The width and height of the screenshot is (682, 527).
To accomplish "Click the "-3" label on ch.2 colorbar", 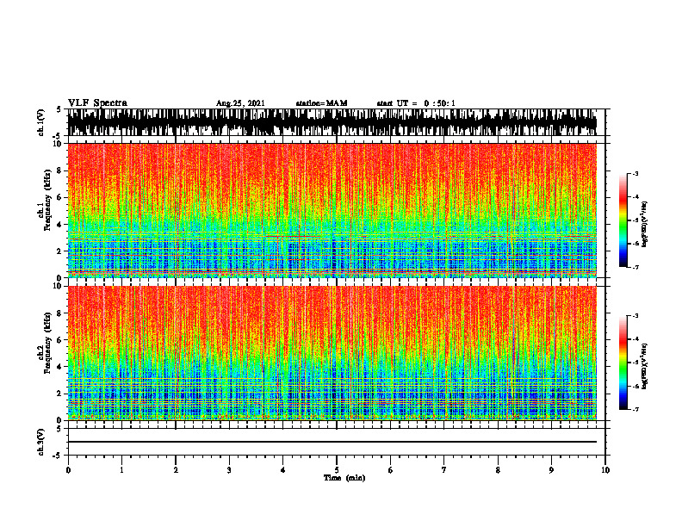I will pos(635,316).
